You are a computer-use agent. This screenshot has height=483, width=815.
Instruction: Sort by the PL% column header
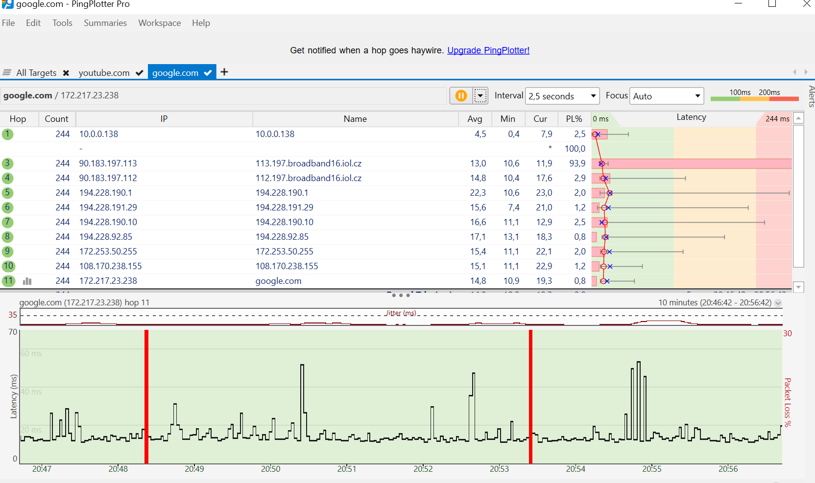point(574,119)
